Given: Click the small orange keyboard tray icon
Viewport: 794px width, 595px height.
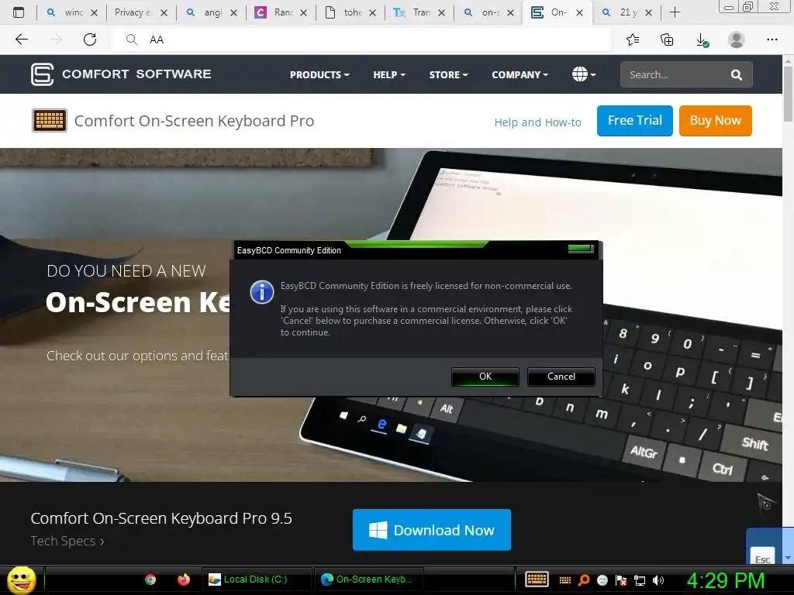Looking at the screenshot, I should click(x=565, y=580).
